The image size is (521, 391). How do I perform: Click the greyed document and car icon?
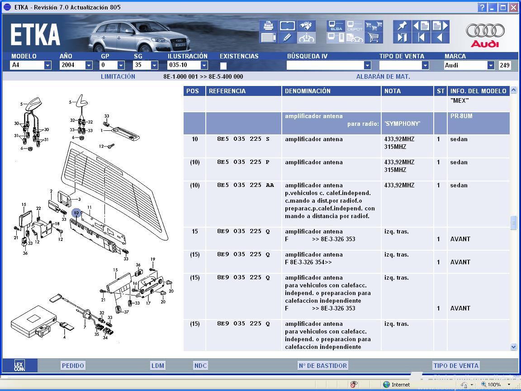coord(355,38)
